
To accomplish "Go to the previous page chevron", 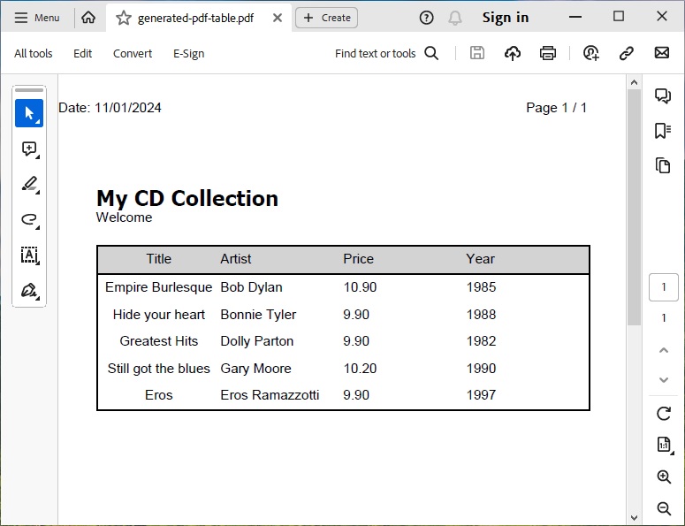I will pyautogui.click(x=664, y=350).
